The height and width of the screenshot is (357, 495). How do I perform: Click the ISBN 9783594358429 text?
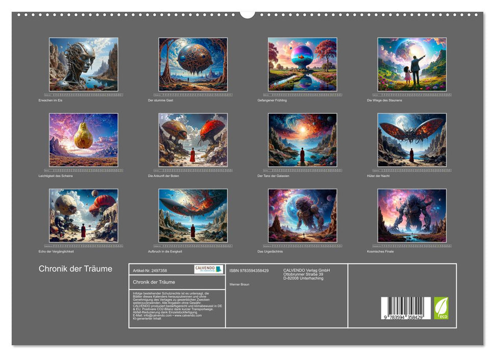[x=249, y=271]
